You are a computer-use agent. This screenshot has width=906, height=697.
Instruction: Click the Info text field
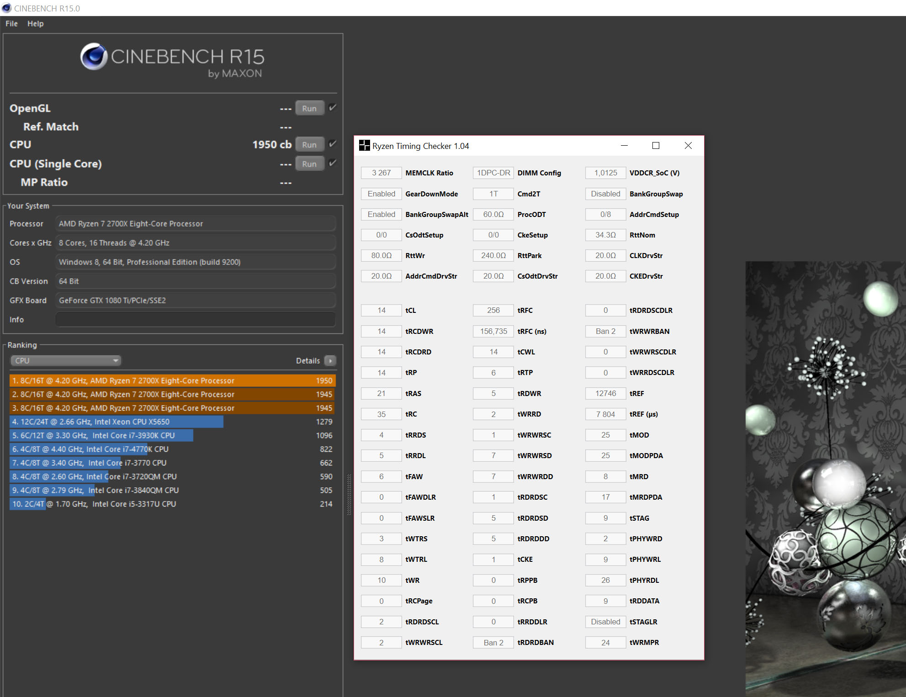196,320
